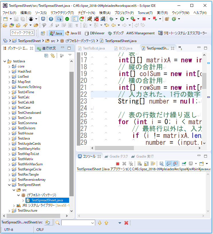Image resolution: width=213 pixels, height=234 pixels.
Task: Toggle Show Whitespace Characters pilcrow icon
Action: (77, 25)
